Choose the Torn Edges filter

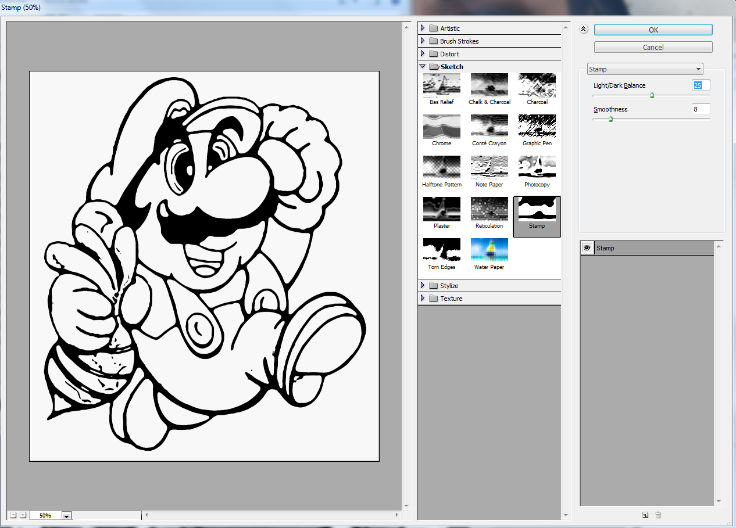(441, 250)
